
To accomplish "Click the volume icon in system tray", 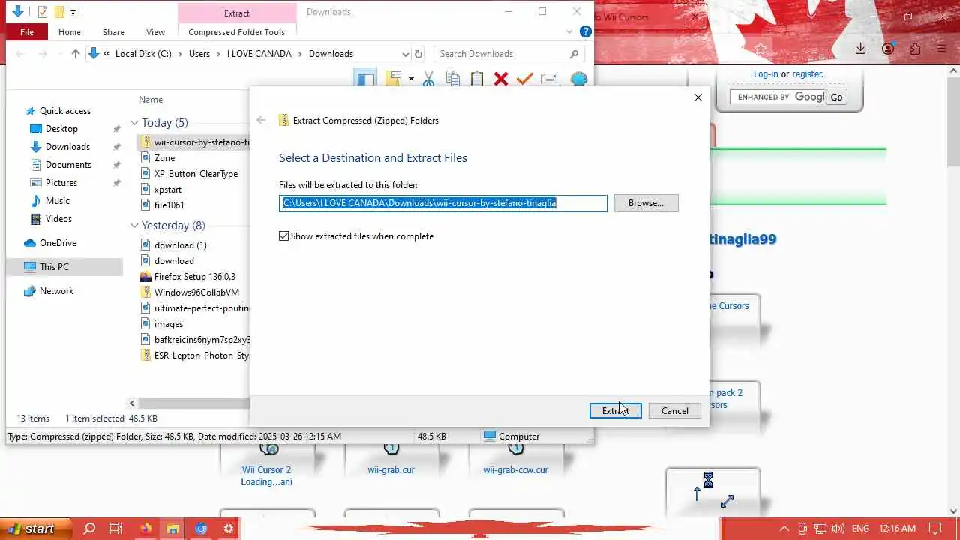I will click(838, 529).
